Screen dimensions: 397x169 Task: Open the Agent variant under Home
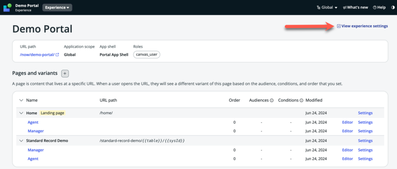pos(33,123)
